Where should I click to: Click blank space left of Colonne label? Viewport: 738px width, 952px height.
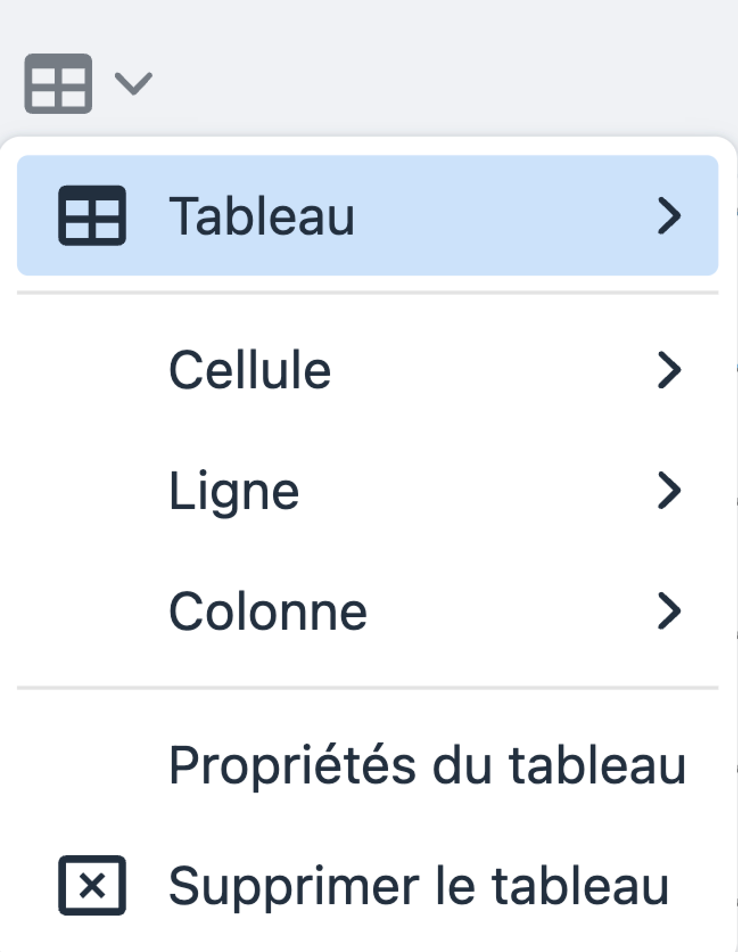(x=91, y=612)
